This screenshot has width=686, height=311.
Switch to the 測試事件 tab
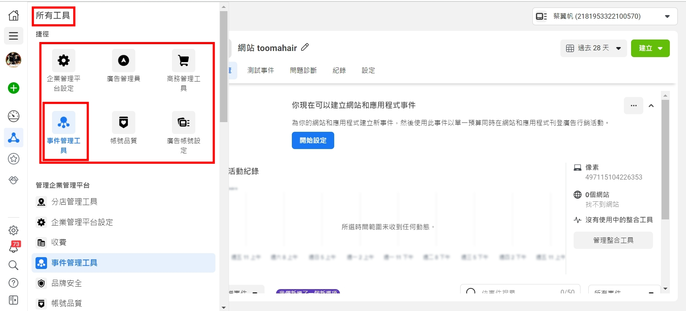pyautogui.click(x=261, y=70)
